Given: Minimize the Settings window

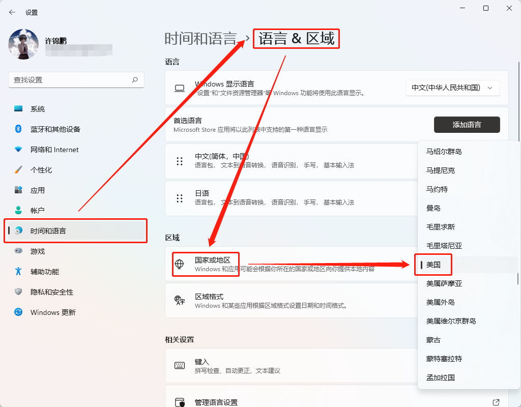Looking at the screenshot, I should tap(462, 8).
